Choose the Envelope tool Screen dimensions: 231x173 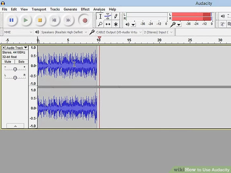(x=108, y=16)
